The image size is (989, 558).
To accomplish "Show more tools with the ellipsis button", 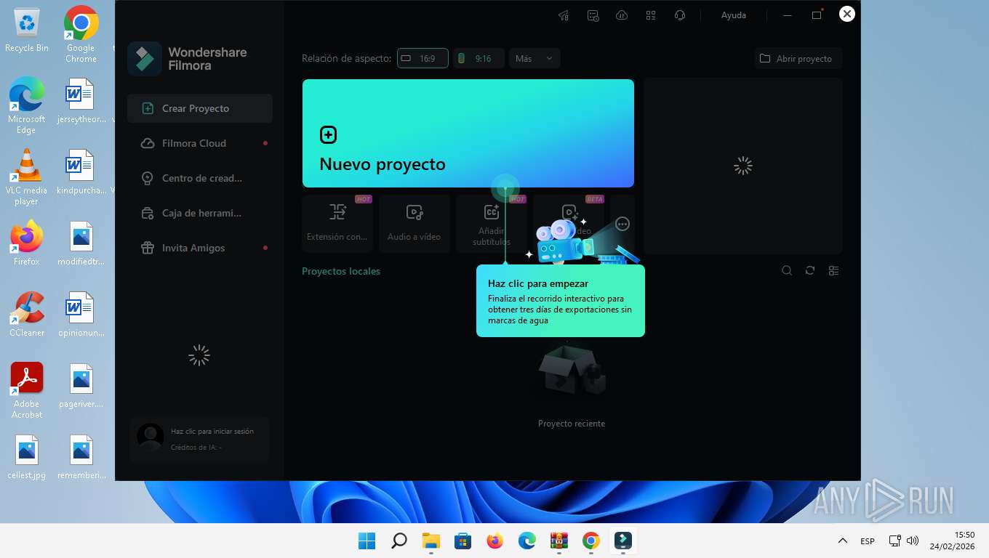I will click(x=622, y=224).
